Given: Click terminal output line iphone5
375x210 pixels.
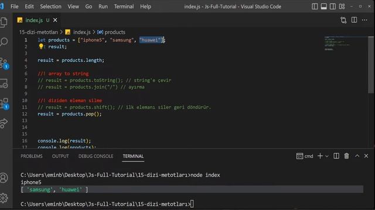Looking at the screenshot, I should click(x=31, y=183).
